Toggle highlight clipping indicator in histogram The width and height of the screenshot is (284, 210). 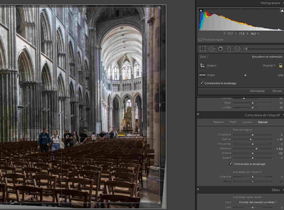[x=282, y=10]
